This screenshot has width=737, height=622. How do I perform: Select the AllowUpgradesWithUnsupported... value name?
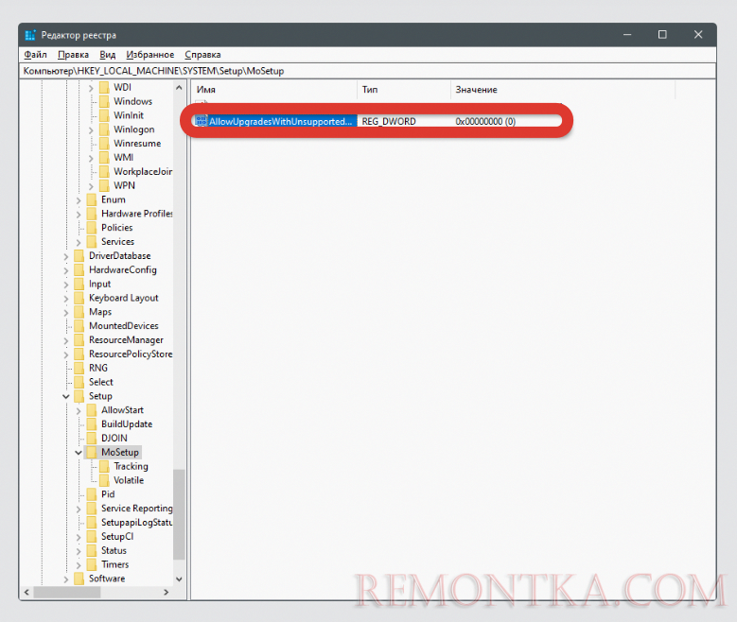(x=281, y=121)
